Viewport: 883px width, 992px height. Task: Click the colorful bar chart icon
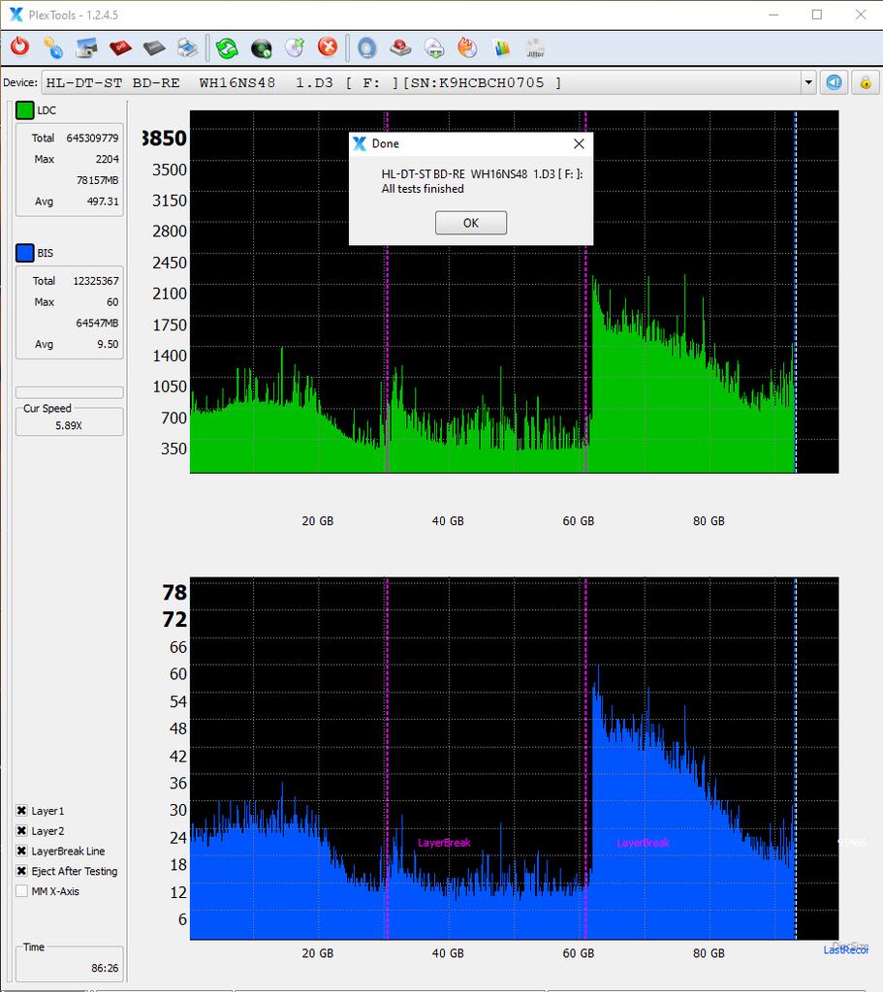501,48
